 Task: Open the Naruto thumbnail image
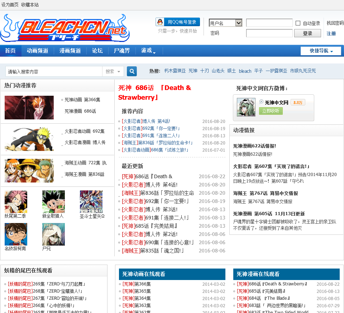pos(29,139)
